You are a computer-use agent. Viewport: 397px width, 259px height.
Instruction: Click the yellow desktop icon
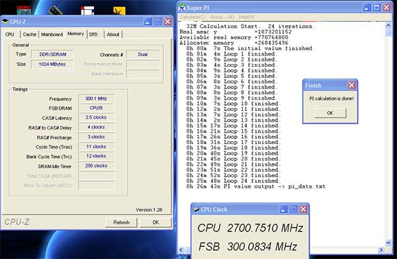coord(119,11)
